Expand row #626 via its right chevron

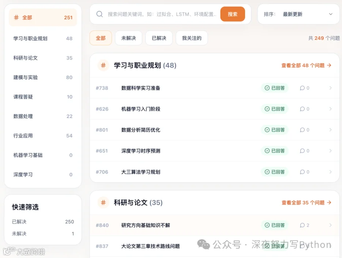pos(331,109)
